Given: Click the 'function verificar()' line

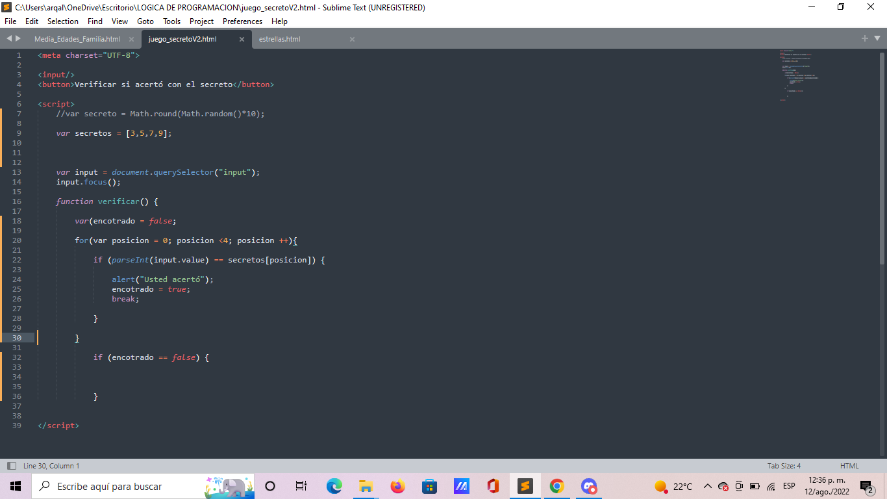Looking at the screenshot, I should tap(107, 201).
